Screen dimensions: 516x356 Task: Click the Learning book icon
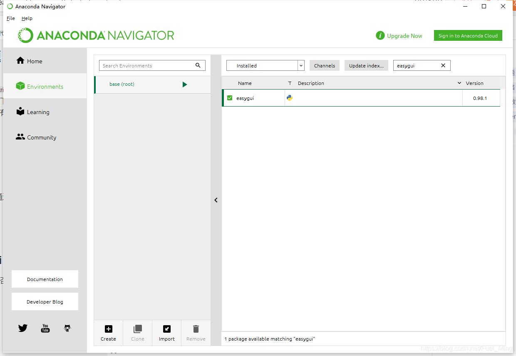click(20, 111)
